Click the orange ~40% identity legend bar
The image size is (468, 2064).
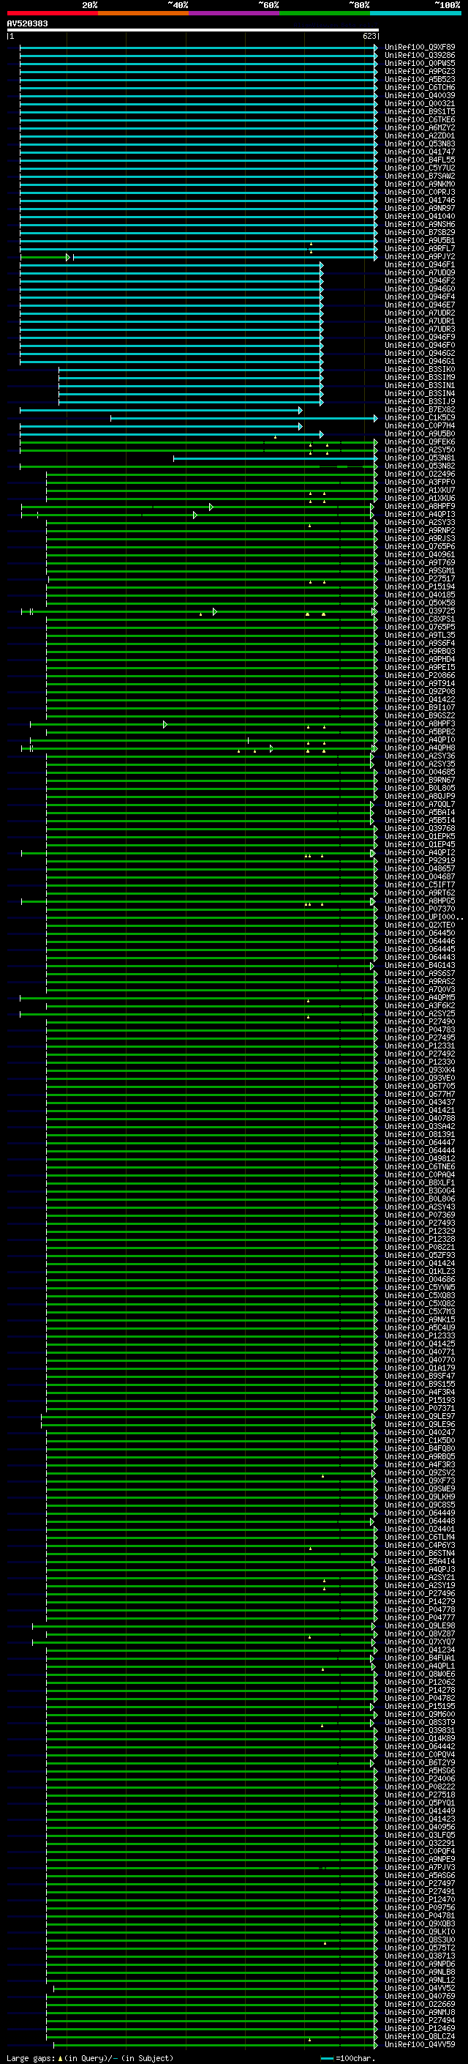(x=143, y=13)
